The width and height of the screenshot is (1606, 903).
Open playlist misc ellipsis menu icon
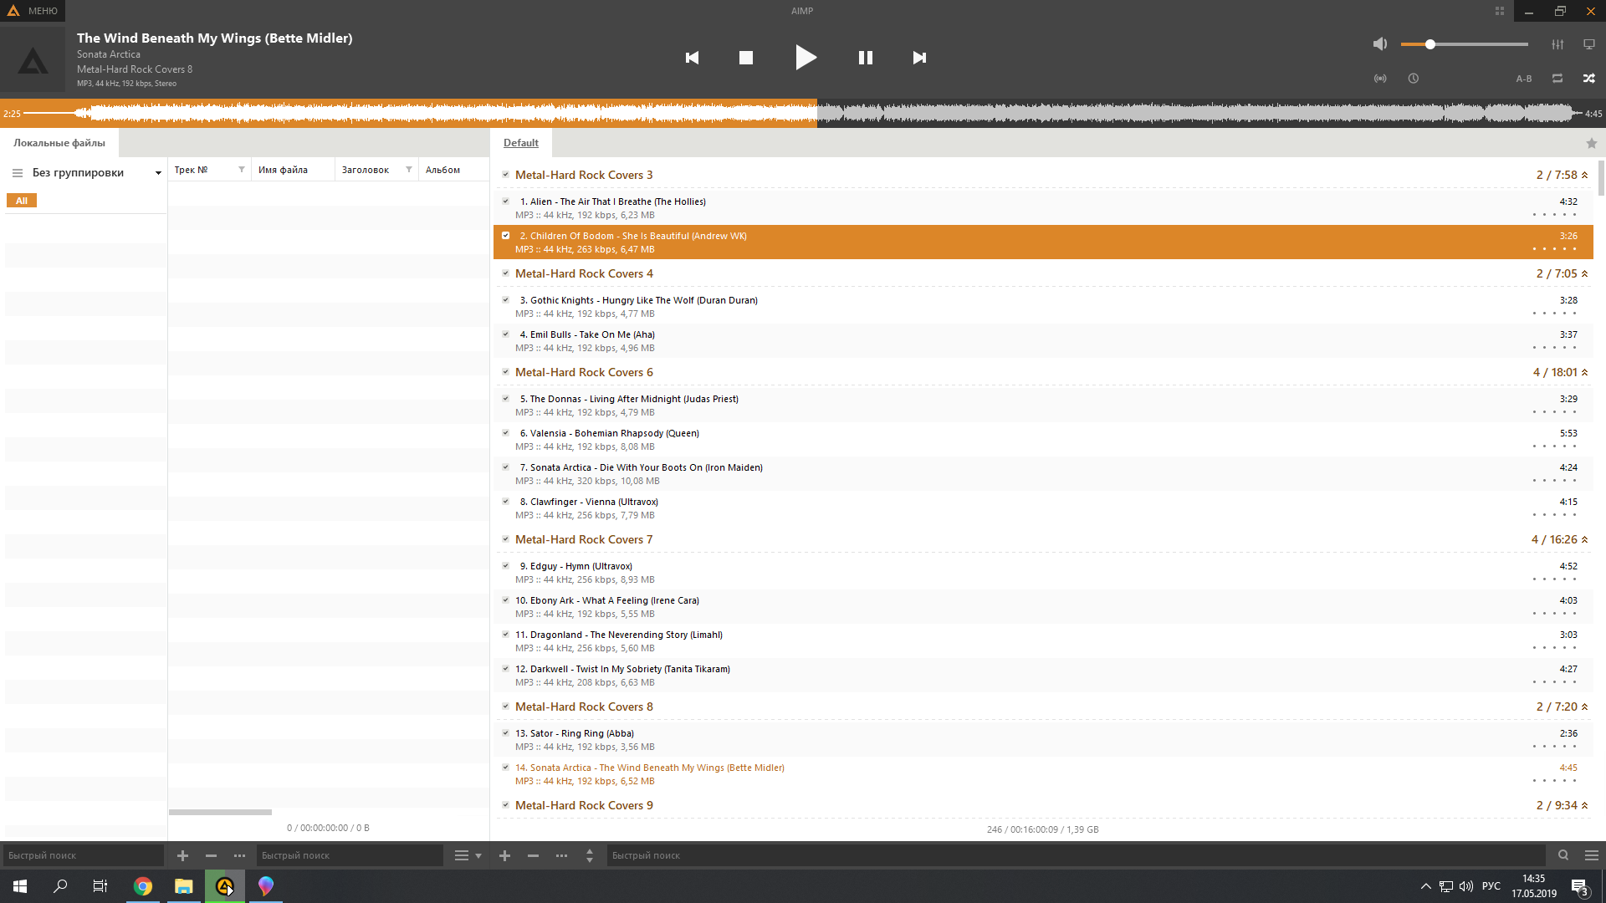click(561, 855)
